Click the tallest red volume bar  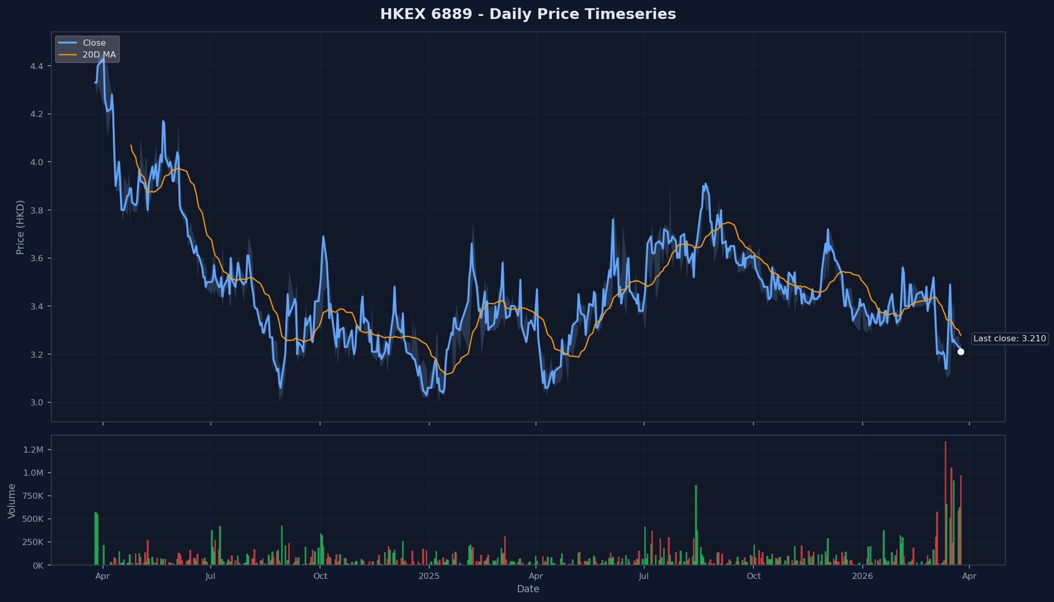tap(945, 503)
